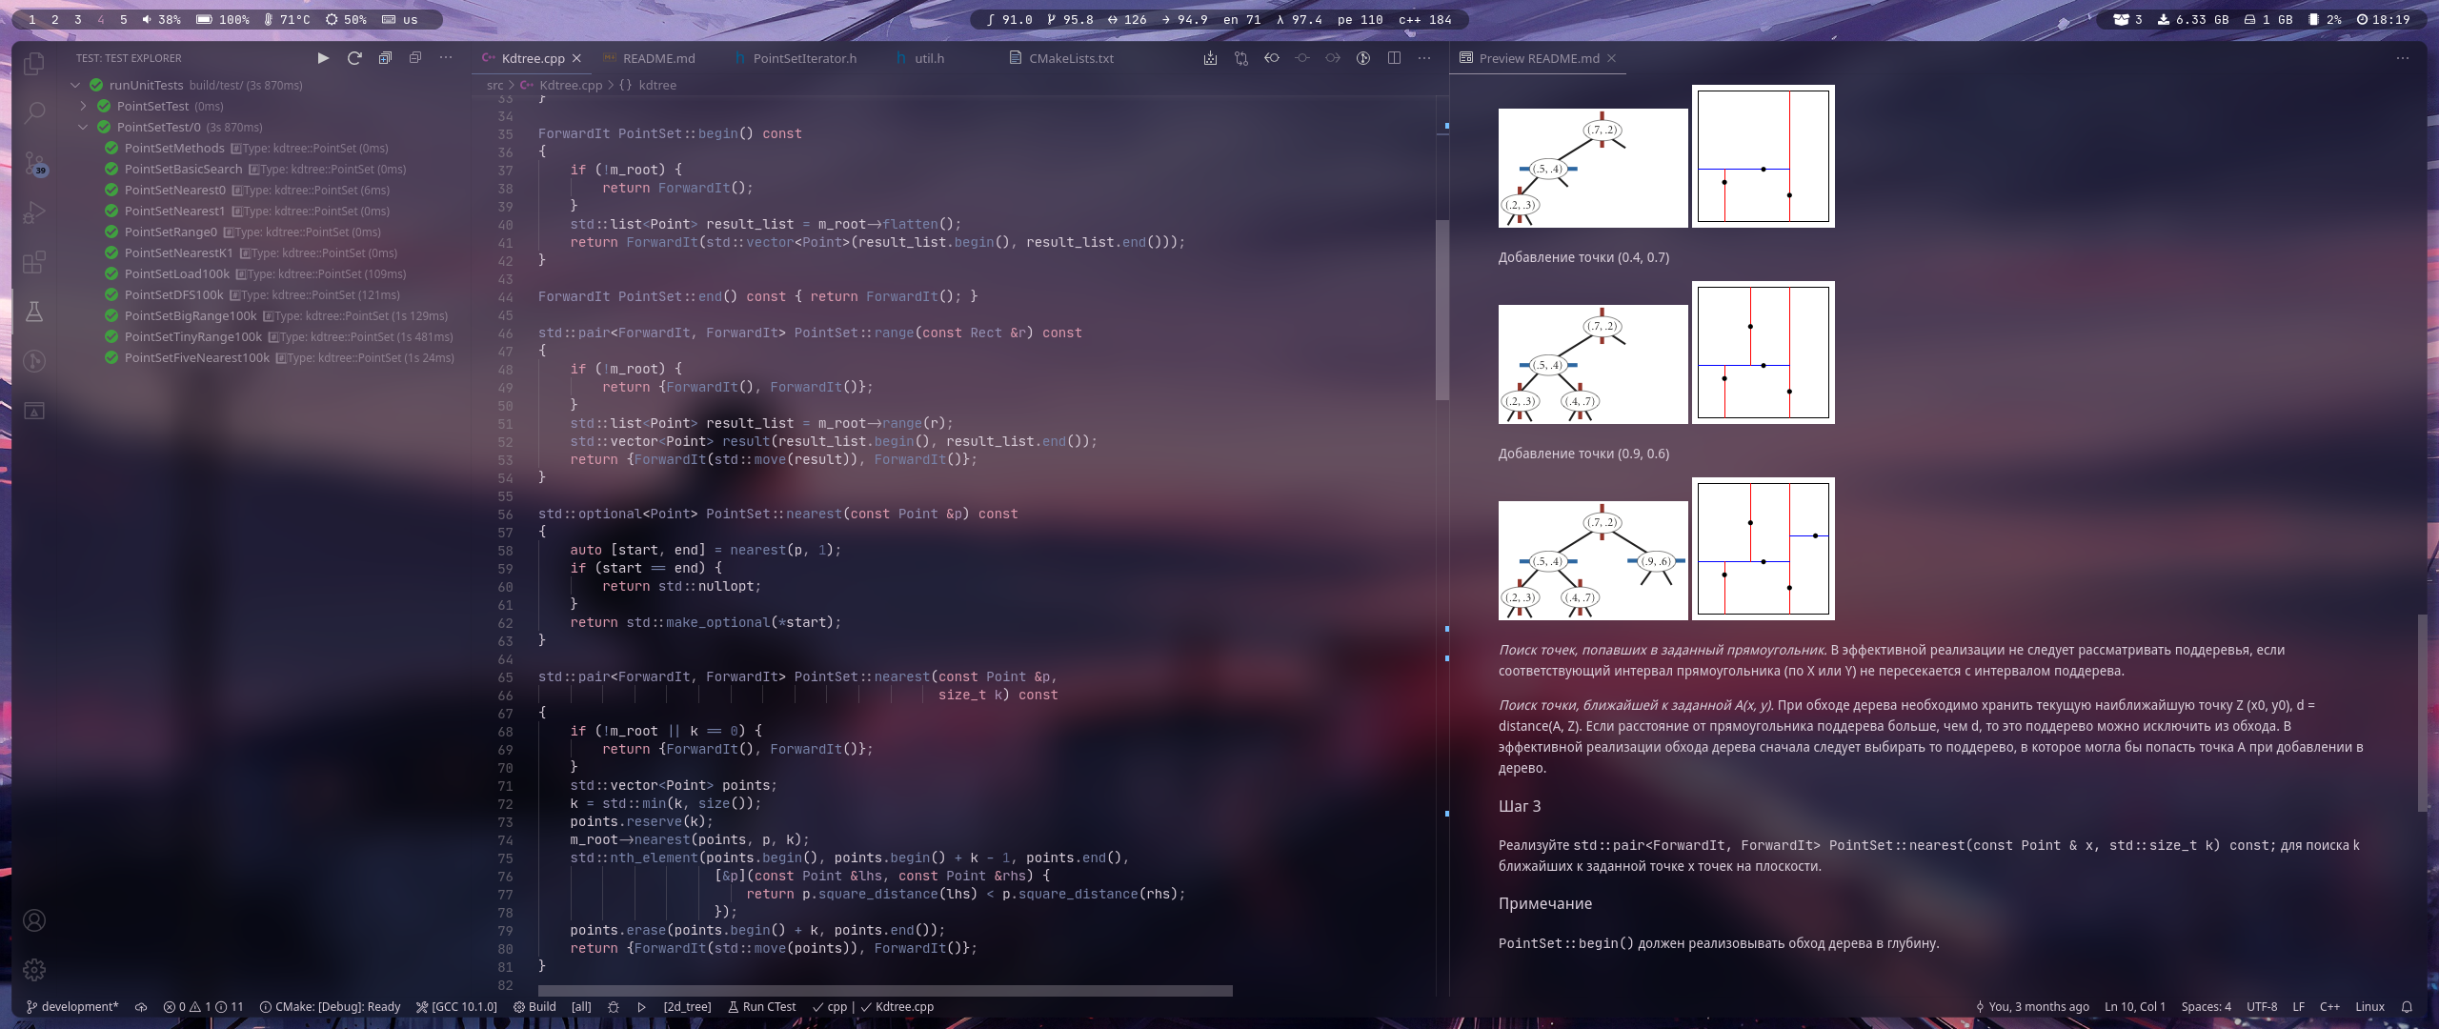Switch to the CMakeLists.txt tab
The image size is (2439, 1029).
[x=1070, y=58]
